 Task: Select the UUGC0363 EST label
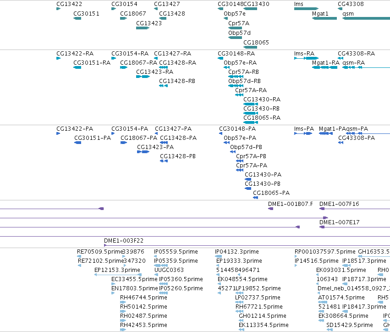tap(169, 270)
